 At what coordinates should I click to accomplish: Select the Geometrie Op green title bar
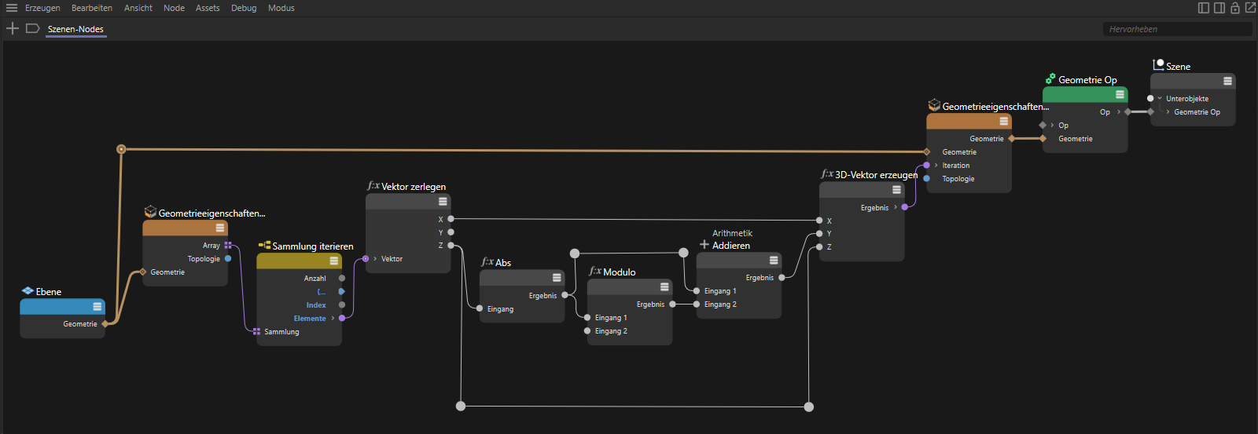point(1085,94)
